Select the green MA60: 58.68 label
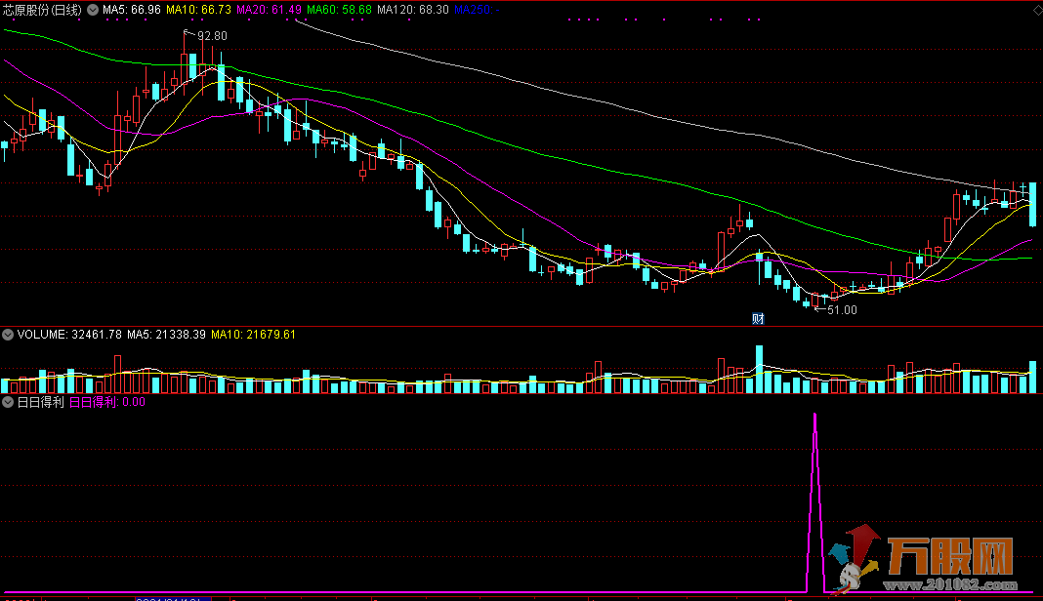 [339, 10]
